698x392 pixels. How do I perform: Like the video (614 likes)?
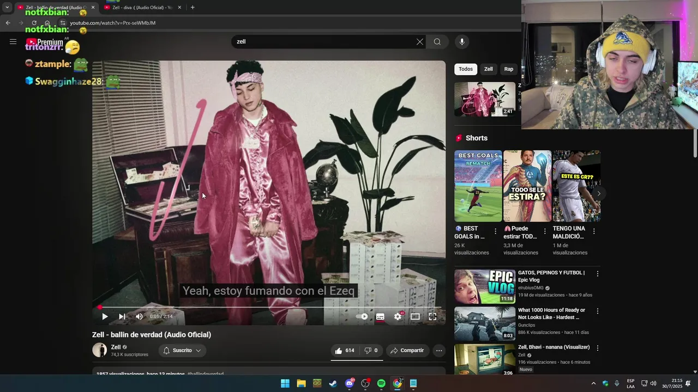point(344,351)
